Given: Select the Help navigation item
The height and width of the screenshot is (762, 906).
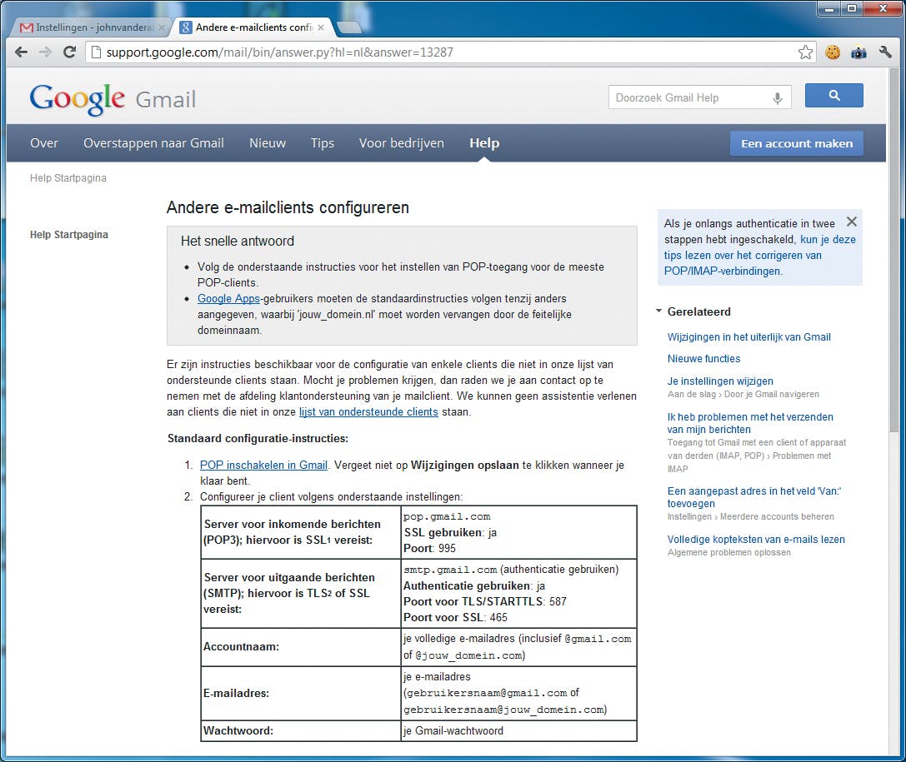Looking at the screenshot, I should 484,143.
